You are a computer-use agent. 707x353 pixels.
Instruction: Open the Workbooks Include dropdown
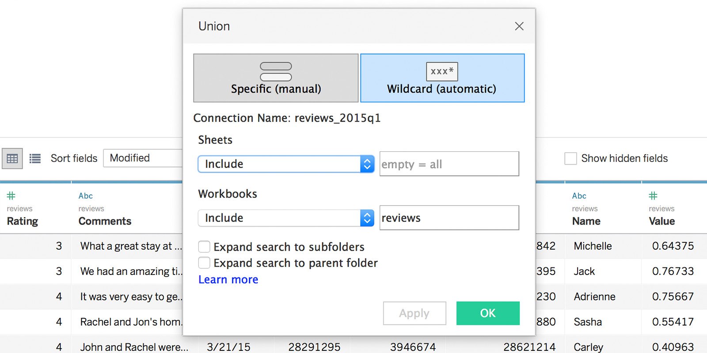pos(286,218)
